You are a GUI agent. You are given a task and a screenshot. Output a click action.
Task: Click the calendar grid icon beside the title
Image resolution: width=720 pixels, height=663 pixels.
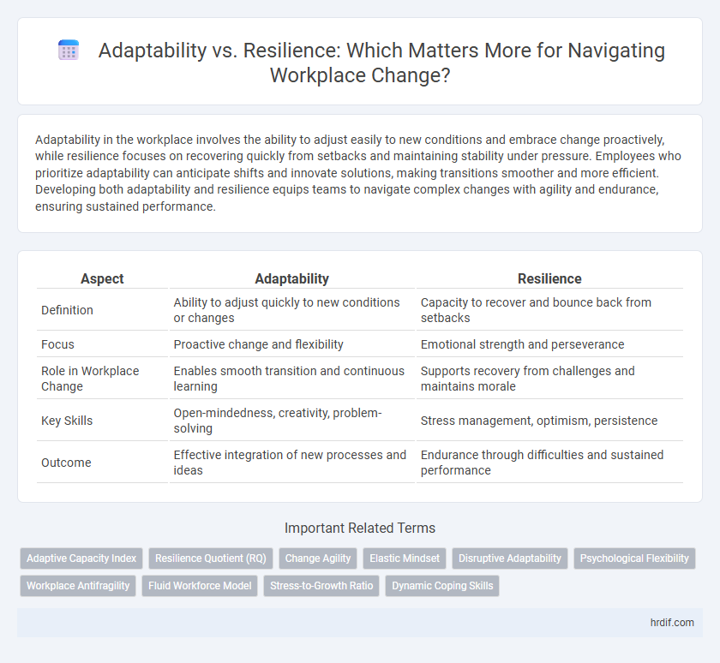(x=69, y=50)
